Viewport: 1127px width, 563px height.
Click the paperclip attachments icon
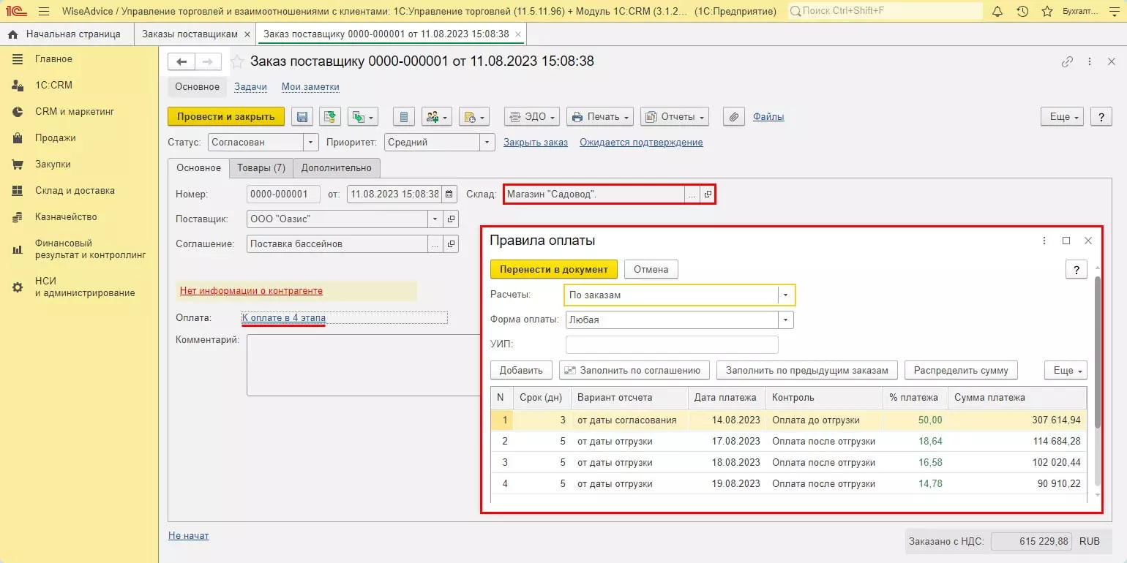(734, 117)
